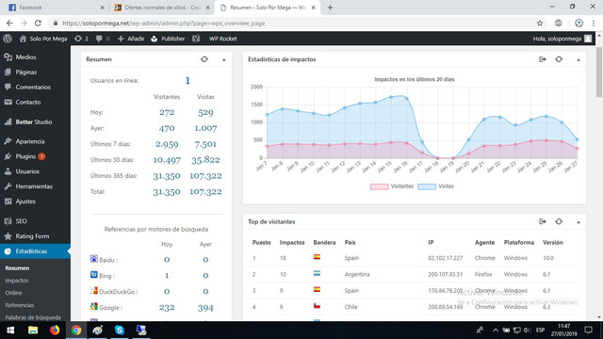Screen dimensions: 603x339
Task: Click the WordPress logo in admin bar
Action: 8,39
